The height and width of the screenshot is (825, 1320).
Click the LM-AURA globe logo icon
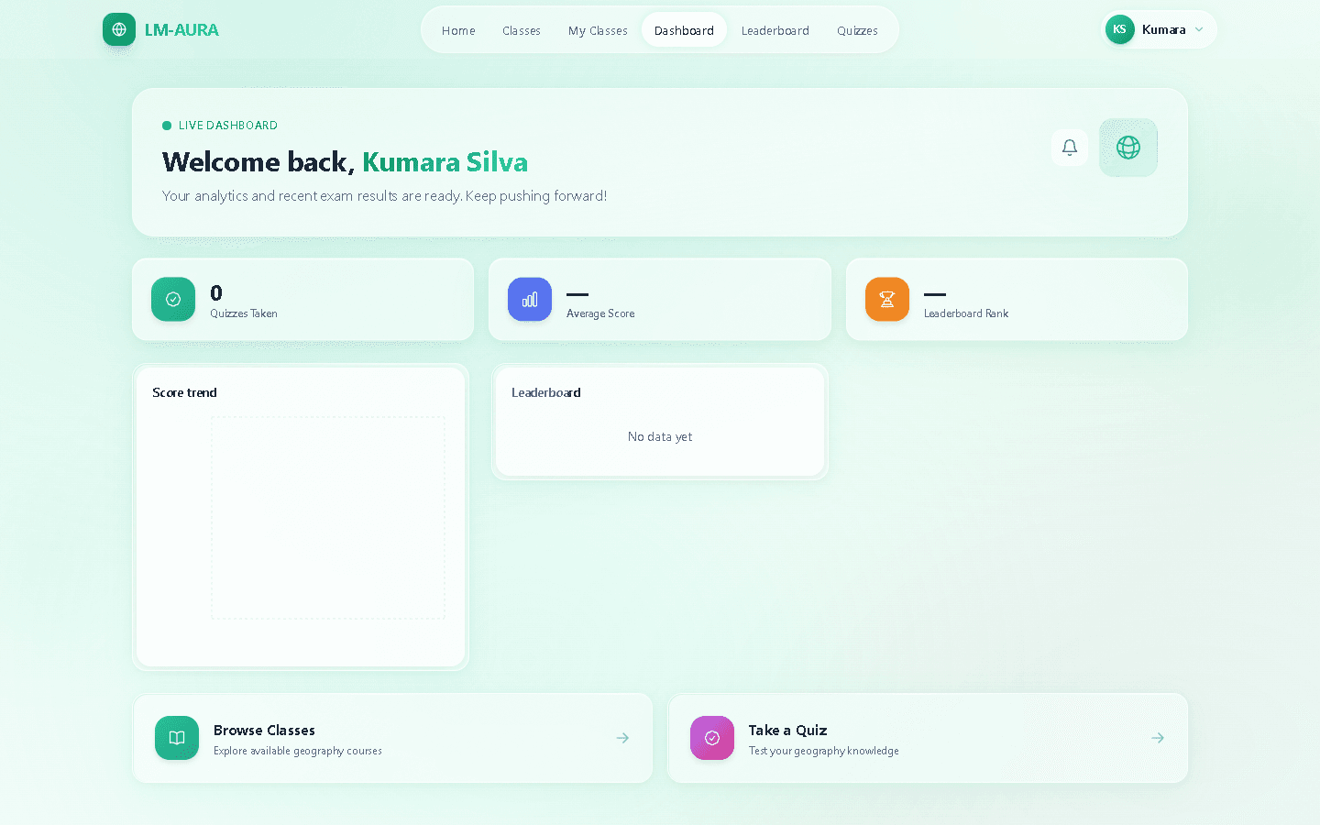[119, 29]
